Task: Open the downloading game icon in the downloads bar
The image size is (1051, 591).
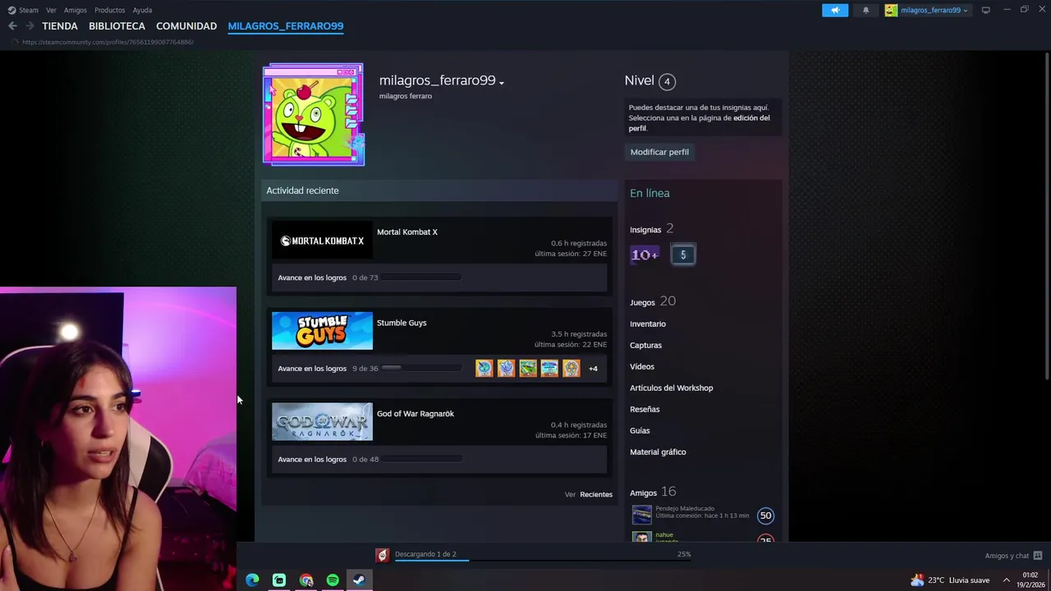Action: [x=382, y=556]
